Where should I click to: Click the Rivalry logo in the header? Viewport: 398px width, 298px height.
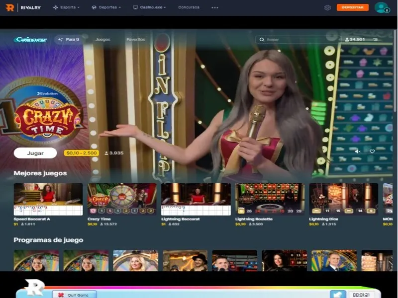pos(23,7)
